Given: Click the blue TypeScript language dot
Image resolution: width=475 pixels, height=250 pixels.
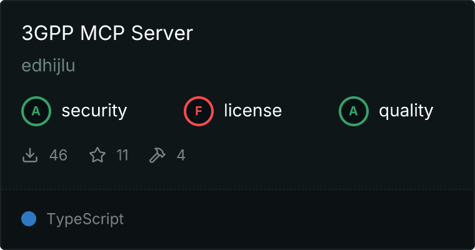Looking at the screenshot, I should click(x=29, y=219).
